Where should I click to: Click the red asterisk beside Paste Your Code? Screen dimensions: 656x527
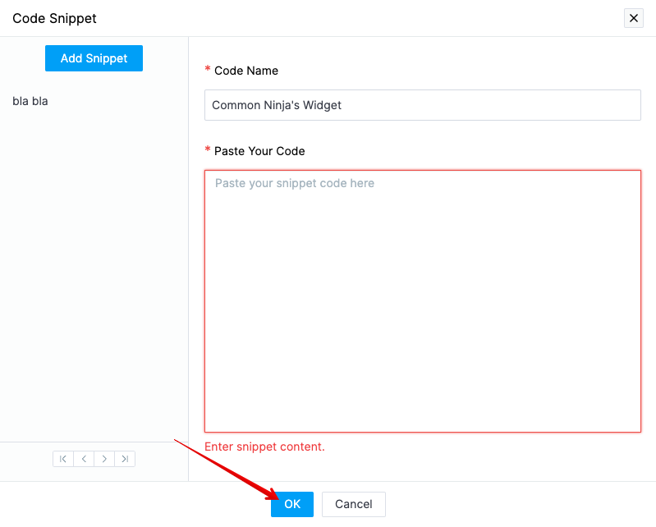[208, 150]
